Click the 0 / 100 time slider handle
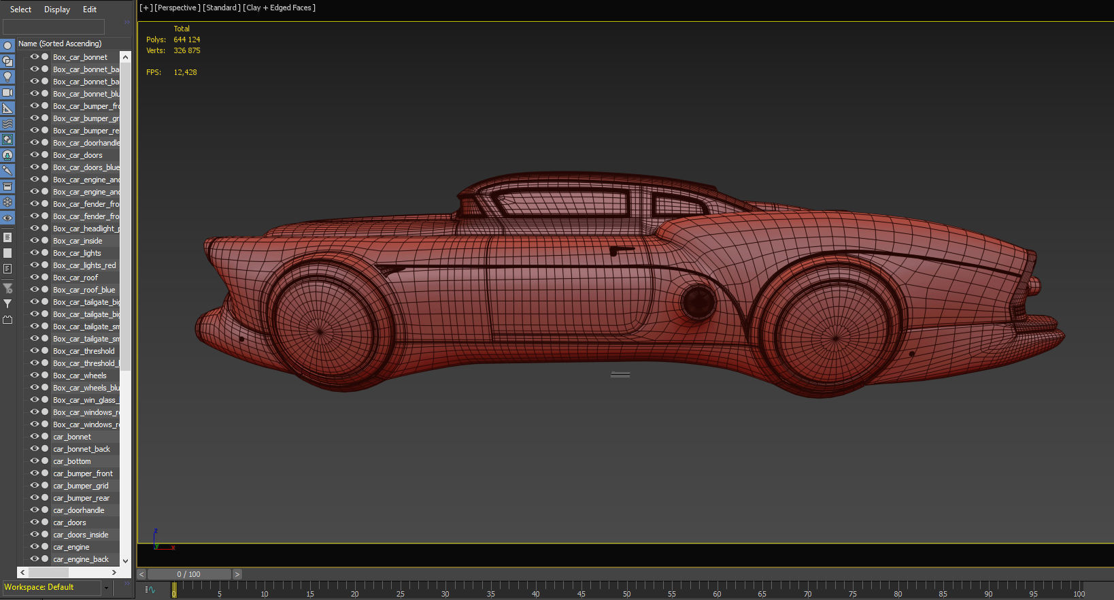The width and height of the screenshot is (1114, 600). coord(189,574)
